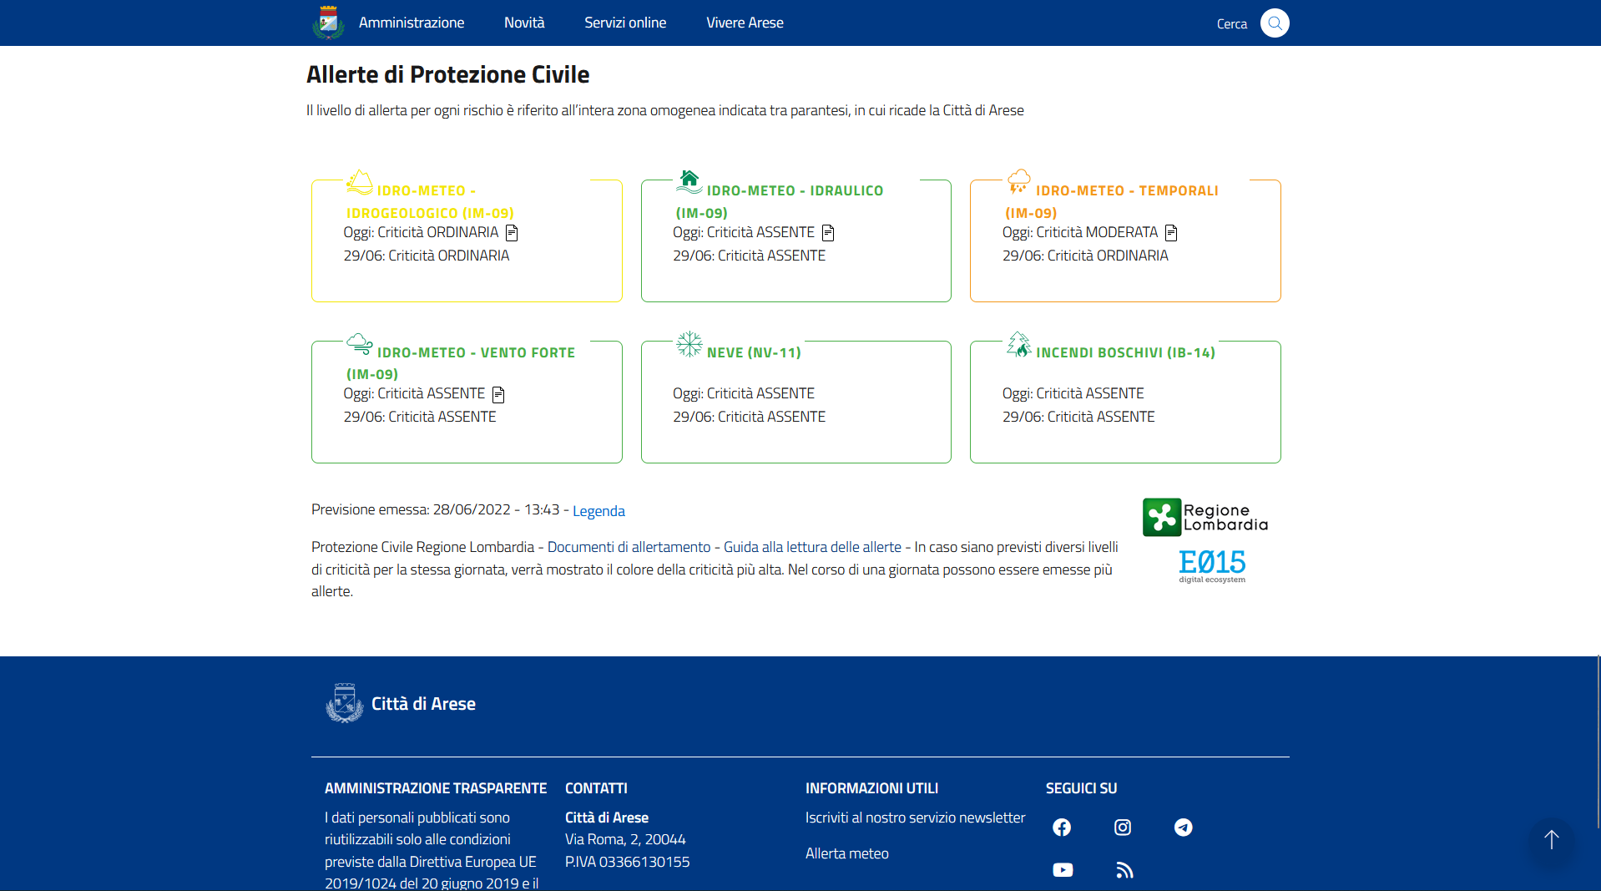Open the Temporali bulletin document icon

[1171, 233]
